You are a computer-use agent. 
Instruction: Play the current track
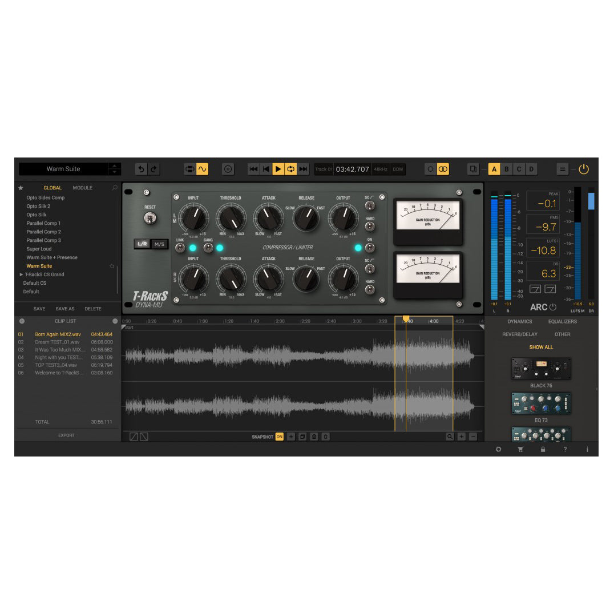click(x=278, y=169)
